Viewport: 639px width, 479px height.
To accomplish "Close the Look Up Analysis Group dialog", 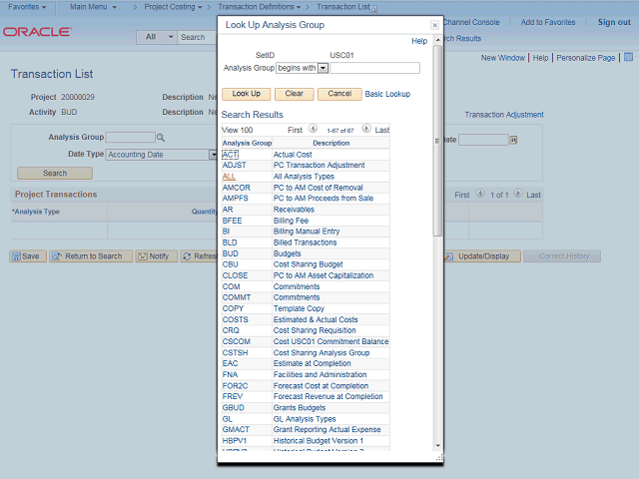I will pyautogui.click(x=435, y=25).
